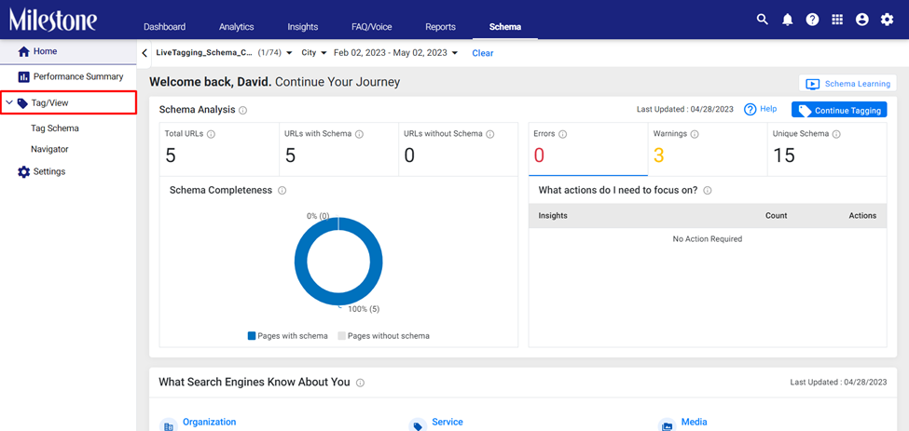Click the help question mark icon in top bar

click(x=812, y=20)
